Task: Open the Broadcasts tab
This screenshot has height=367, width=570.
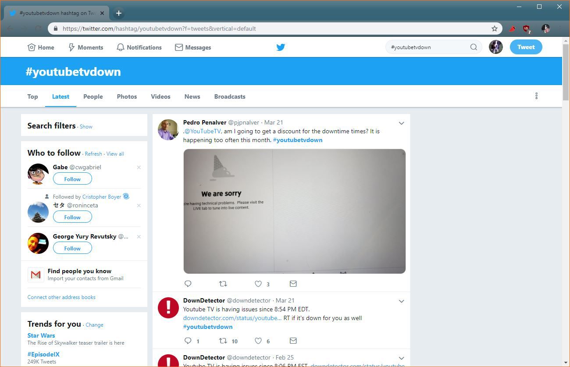Action: click(x=230, y=96)
